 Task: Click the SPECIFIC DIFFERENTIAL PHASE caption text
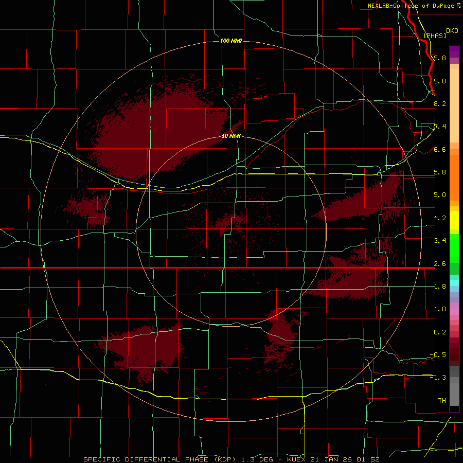click(x=146, y=459)
